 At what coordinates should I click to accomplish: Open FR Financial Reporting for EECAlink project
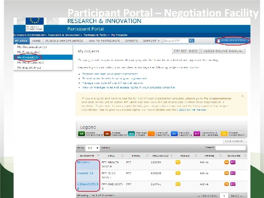[x=227, y=162]
